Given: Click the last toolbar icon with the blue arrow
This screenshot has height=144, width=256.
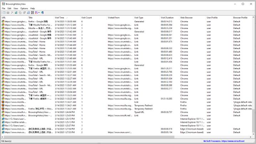Looking at the screenshot, I should click(x=42, y=12).
